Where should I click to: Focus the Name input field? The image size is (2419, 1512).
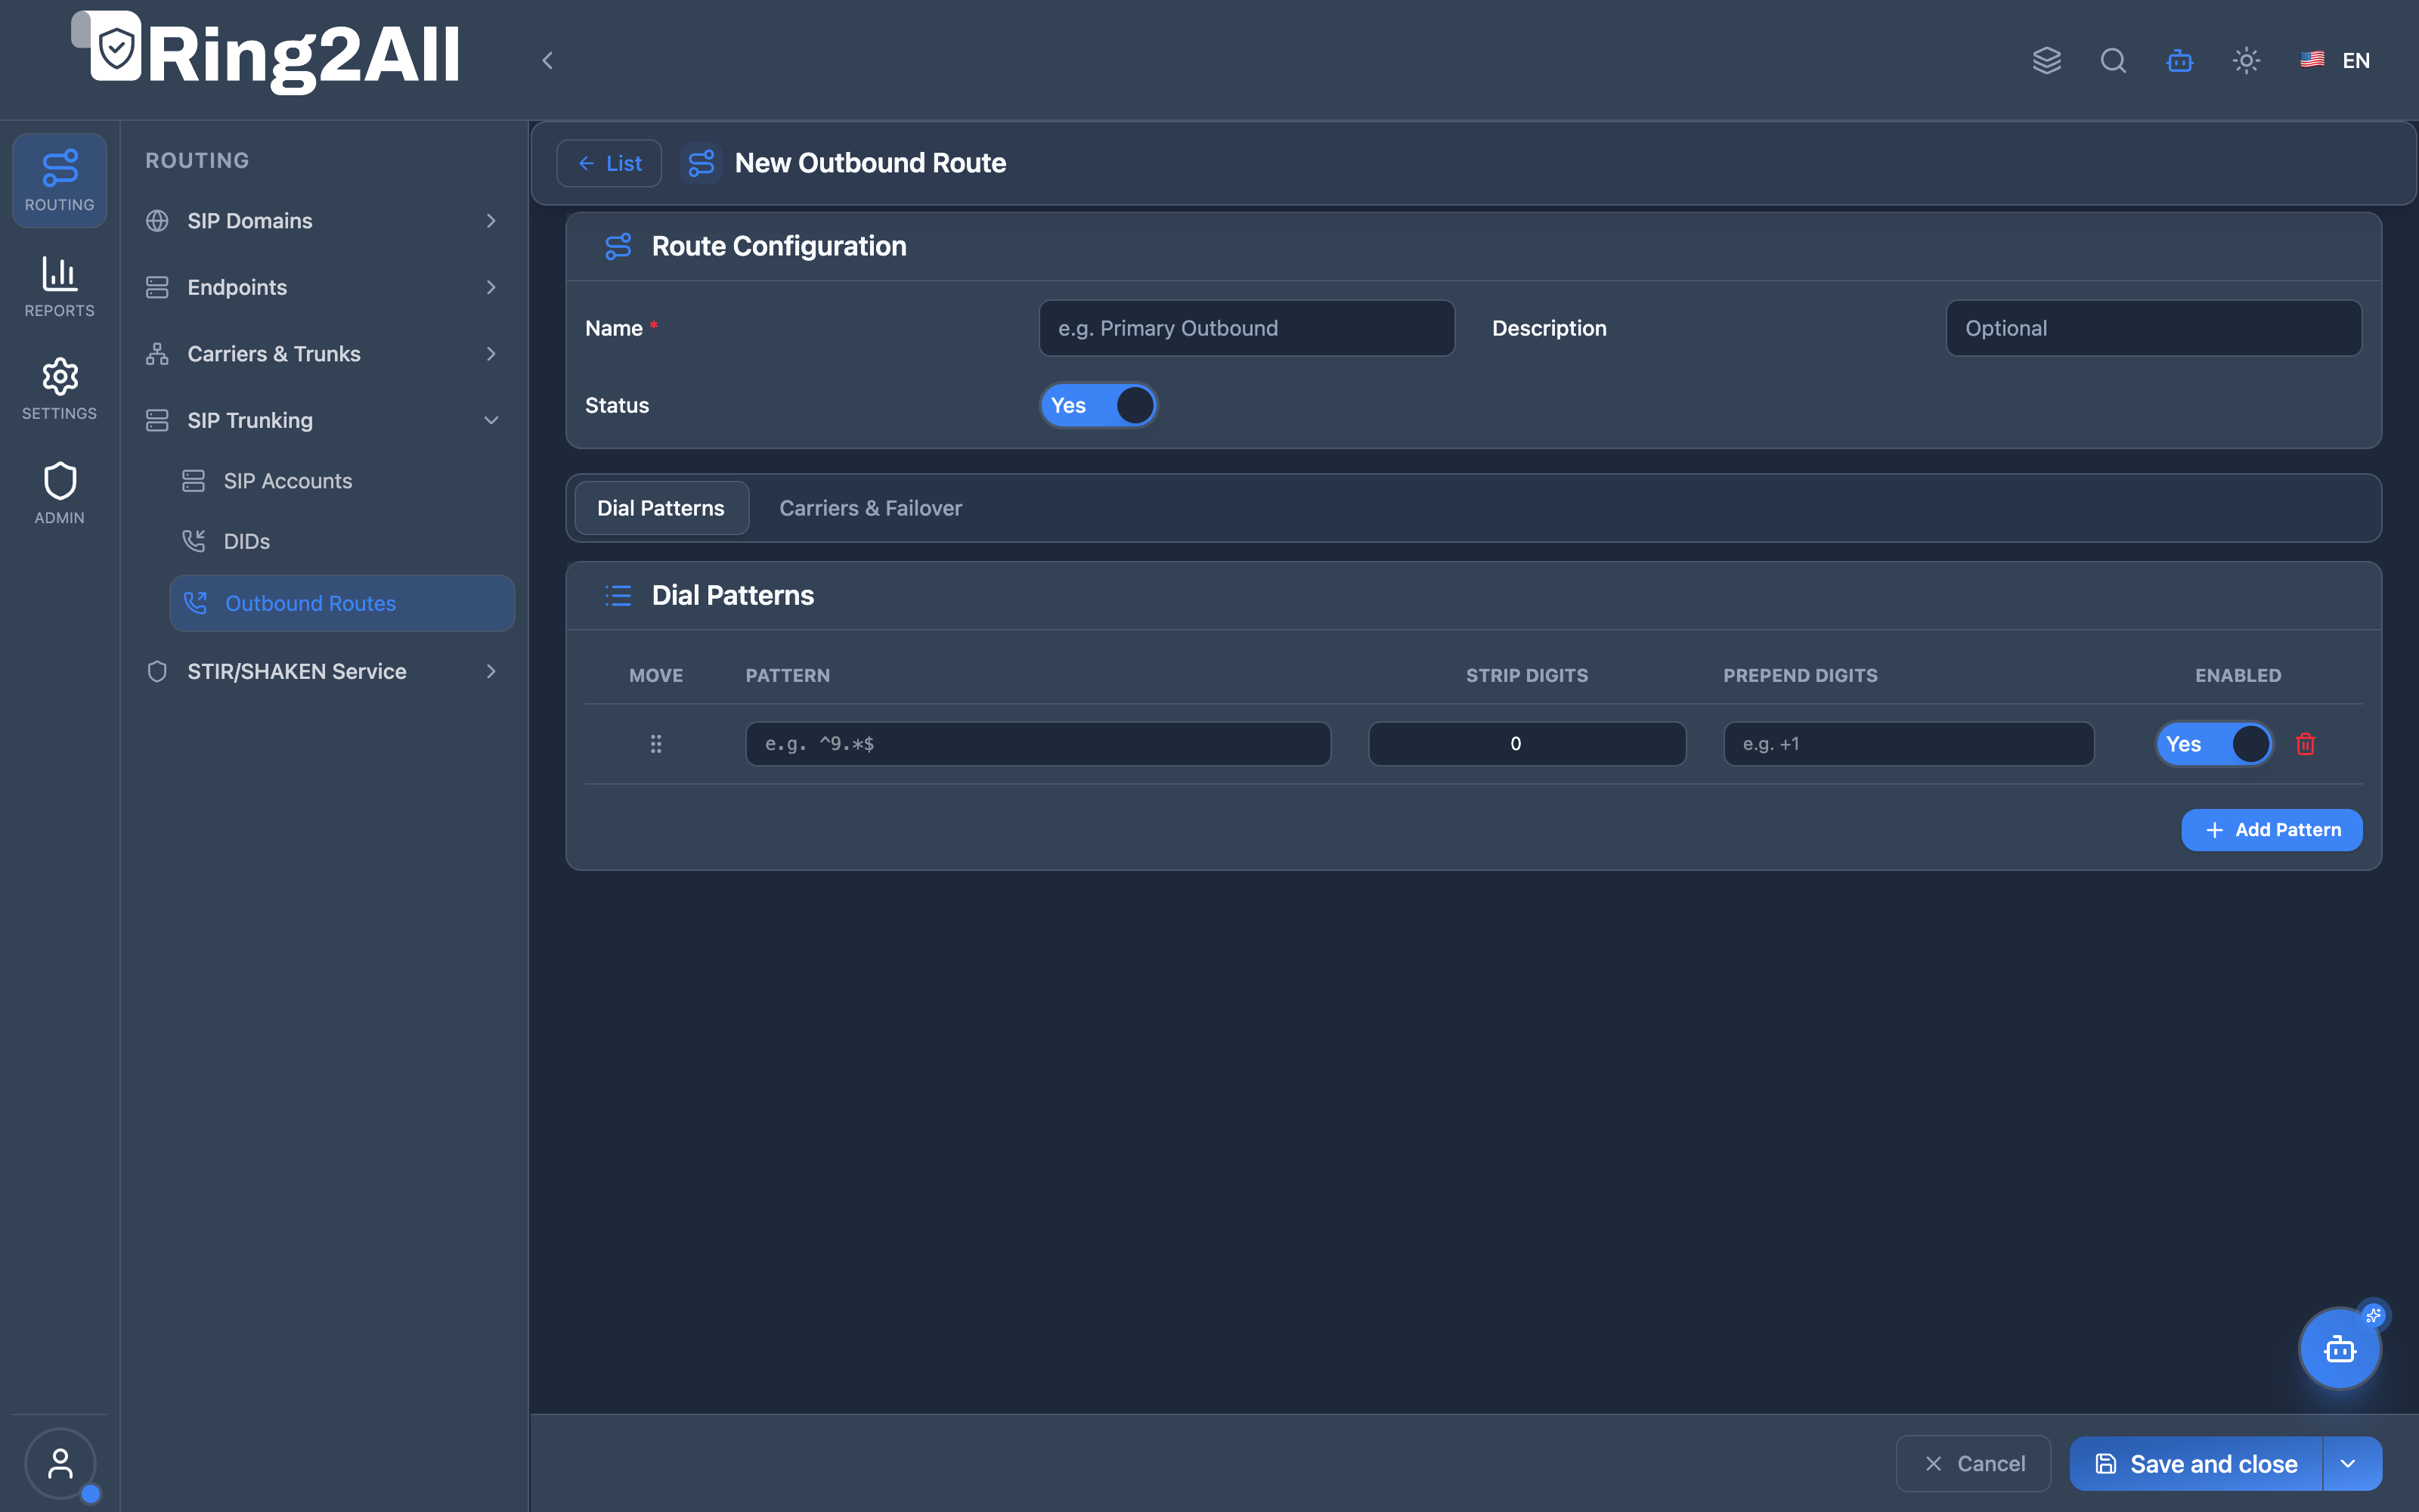point(1247,328)
